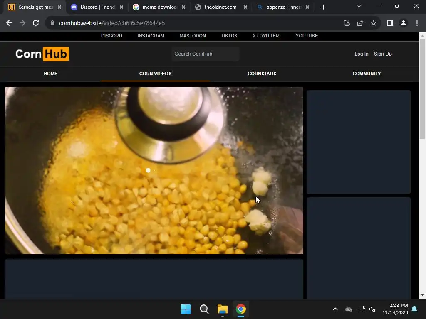This screenshot has height=319, width=426.
Task: Reload the current page
Action: pyautogui.click(x=36, y=23)
